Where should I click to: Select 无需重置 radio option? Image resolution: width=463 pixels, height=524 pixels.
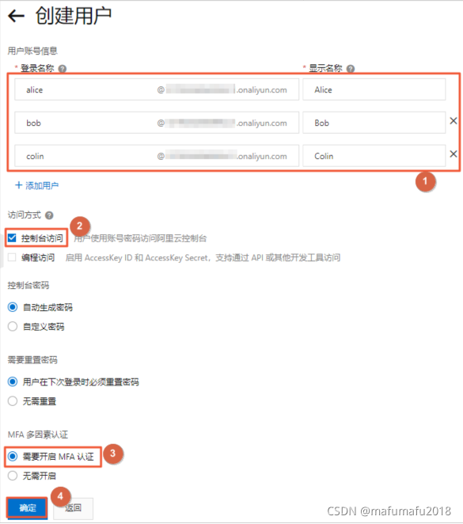[13, 401]
